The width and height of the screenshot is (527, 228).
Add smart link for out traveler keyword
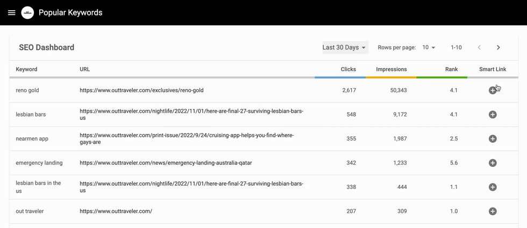click(492, 211)
